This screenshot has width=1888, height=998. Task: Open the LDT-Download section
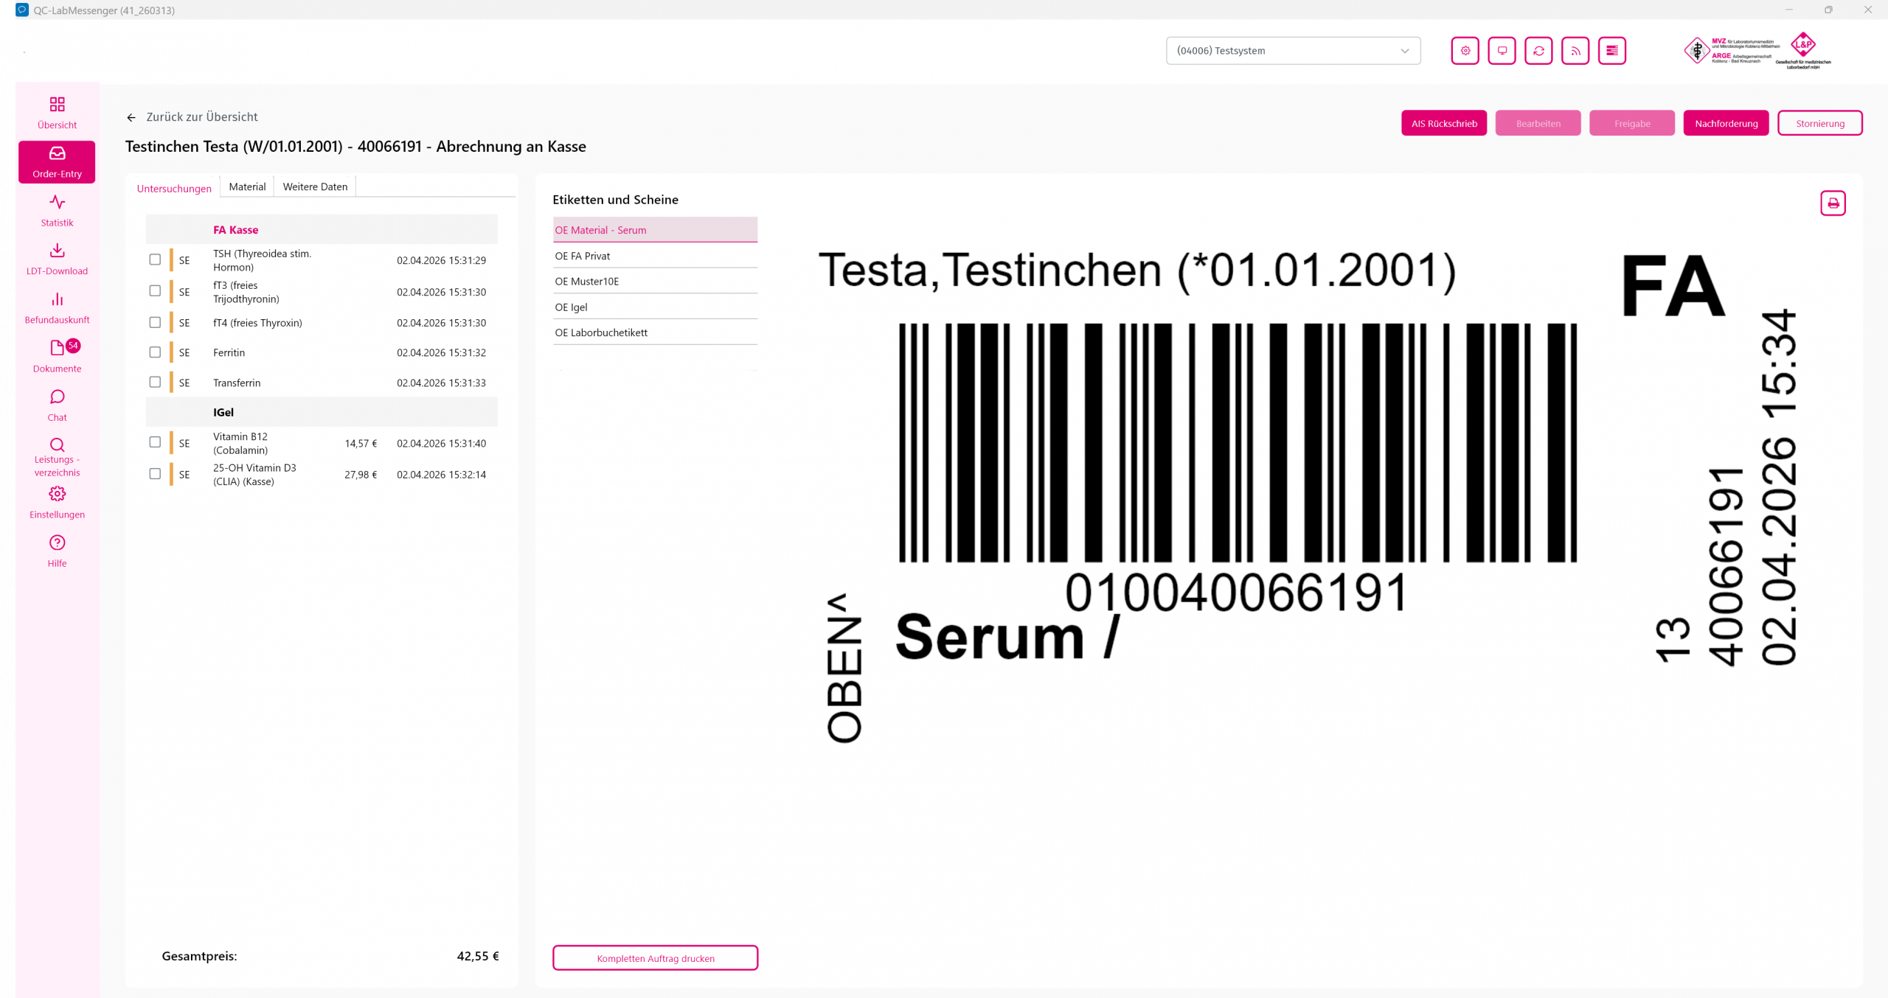tap(57, 258)
